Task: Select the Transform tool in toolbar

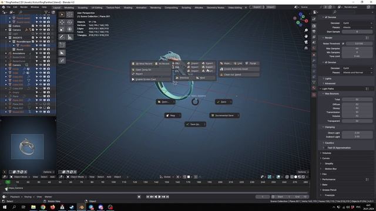Action: 70,29
